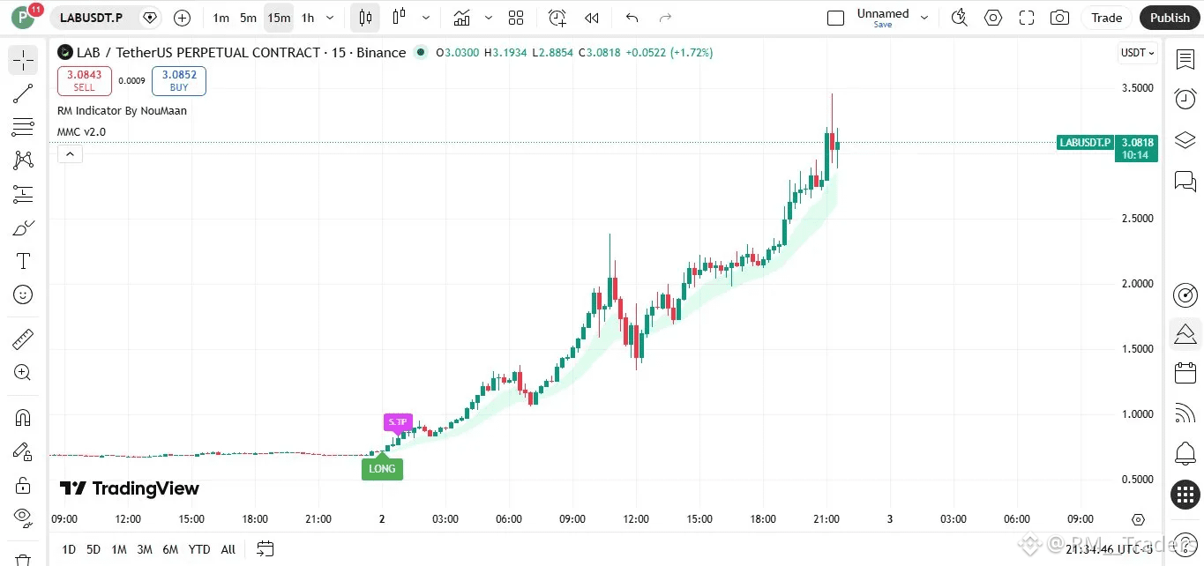Toggle stay in drawing mode
Viewport: 1204px width, 566px height.
pos(23,451)
